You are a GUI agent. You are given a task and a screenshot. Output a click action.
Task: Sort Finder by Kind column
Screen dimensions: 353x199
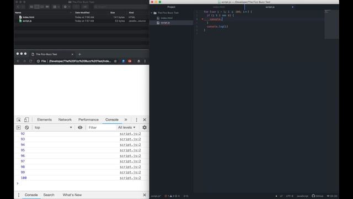coord(131,13)
